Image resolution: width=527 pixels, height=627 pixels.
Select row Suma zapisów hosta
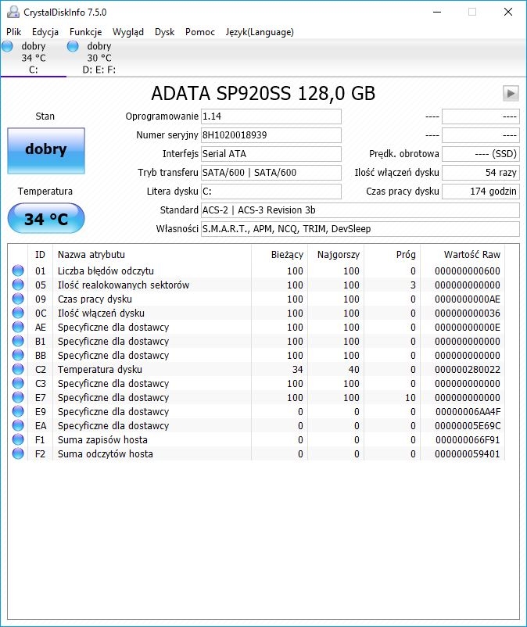pyautogui.click(x=256, y=439)
